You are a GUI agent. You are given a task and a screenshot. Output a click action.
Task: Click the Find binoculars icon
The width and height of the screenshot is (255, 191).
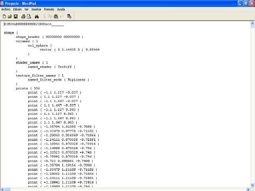(x=36, y=16)
